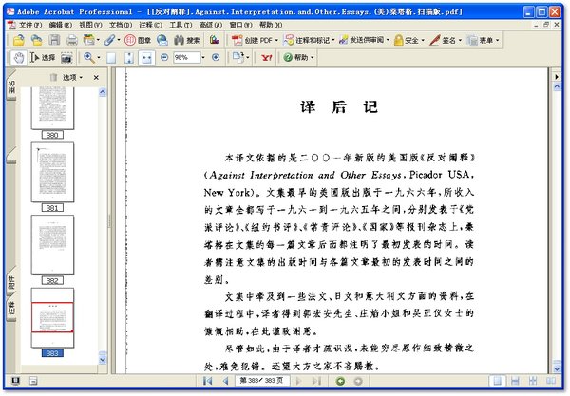Open the 编辑 menu
Screen dimensions: 570x396
(x=61, y=25)
